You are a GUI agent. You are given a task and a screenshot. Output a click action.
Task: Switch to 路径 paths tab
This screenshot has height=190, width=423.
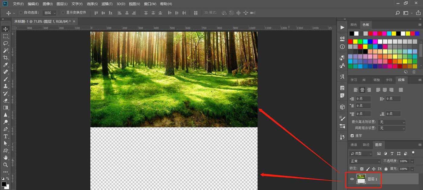pyautogui.click(x=366, y=145)
